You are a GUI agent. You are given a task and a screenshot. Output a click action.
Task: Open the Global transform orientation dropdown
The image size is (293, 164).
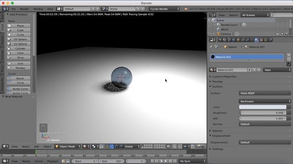(x=132, y=147)
